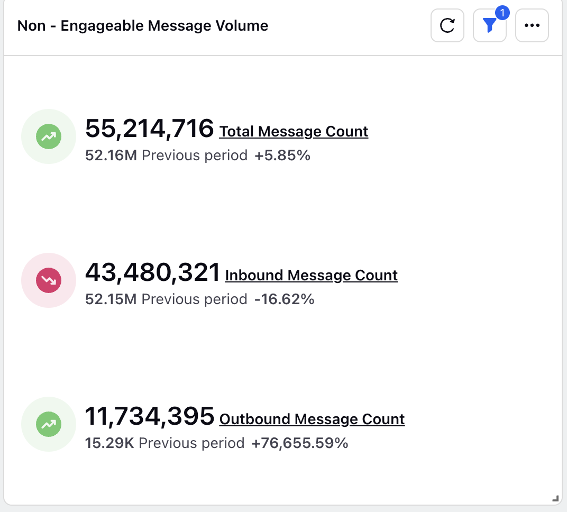
Task: Click the 55,214,716 total value
Action: (149, 129)
